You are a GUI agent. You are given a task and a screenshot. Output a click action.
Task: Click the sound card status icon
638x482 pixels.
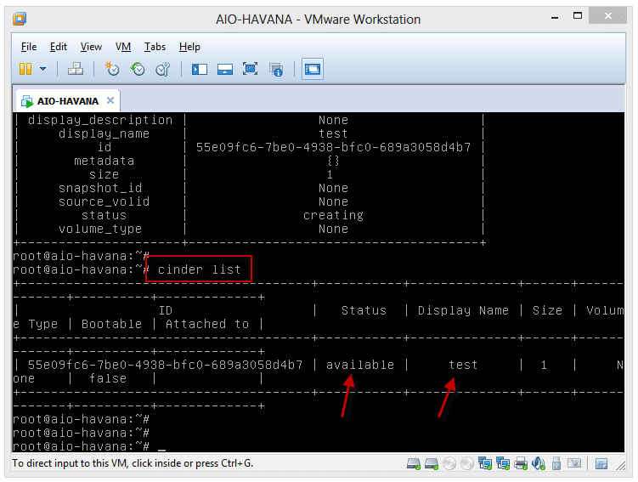[x=539, y=463]
